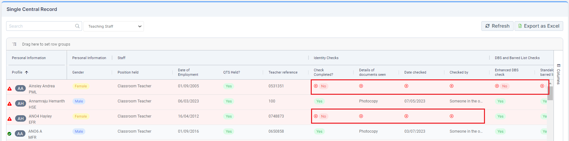
Task: Click AA avatar for AN06 A
Action: pyautogui.click(x=20, y=134)
